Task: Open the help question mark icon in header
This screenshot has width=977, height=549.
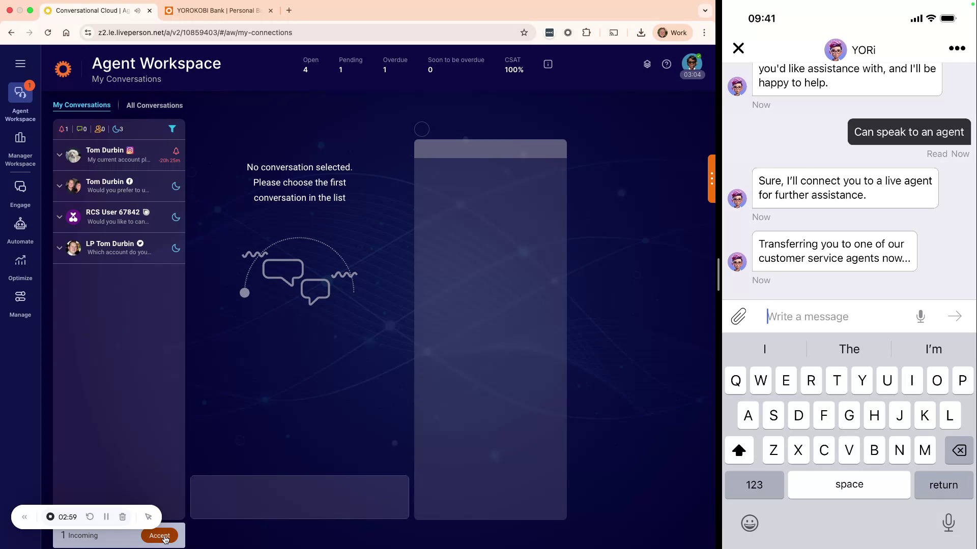Action: tap(667, 64)
